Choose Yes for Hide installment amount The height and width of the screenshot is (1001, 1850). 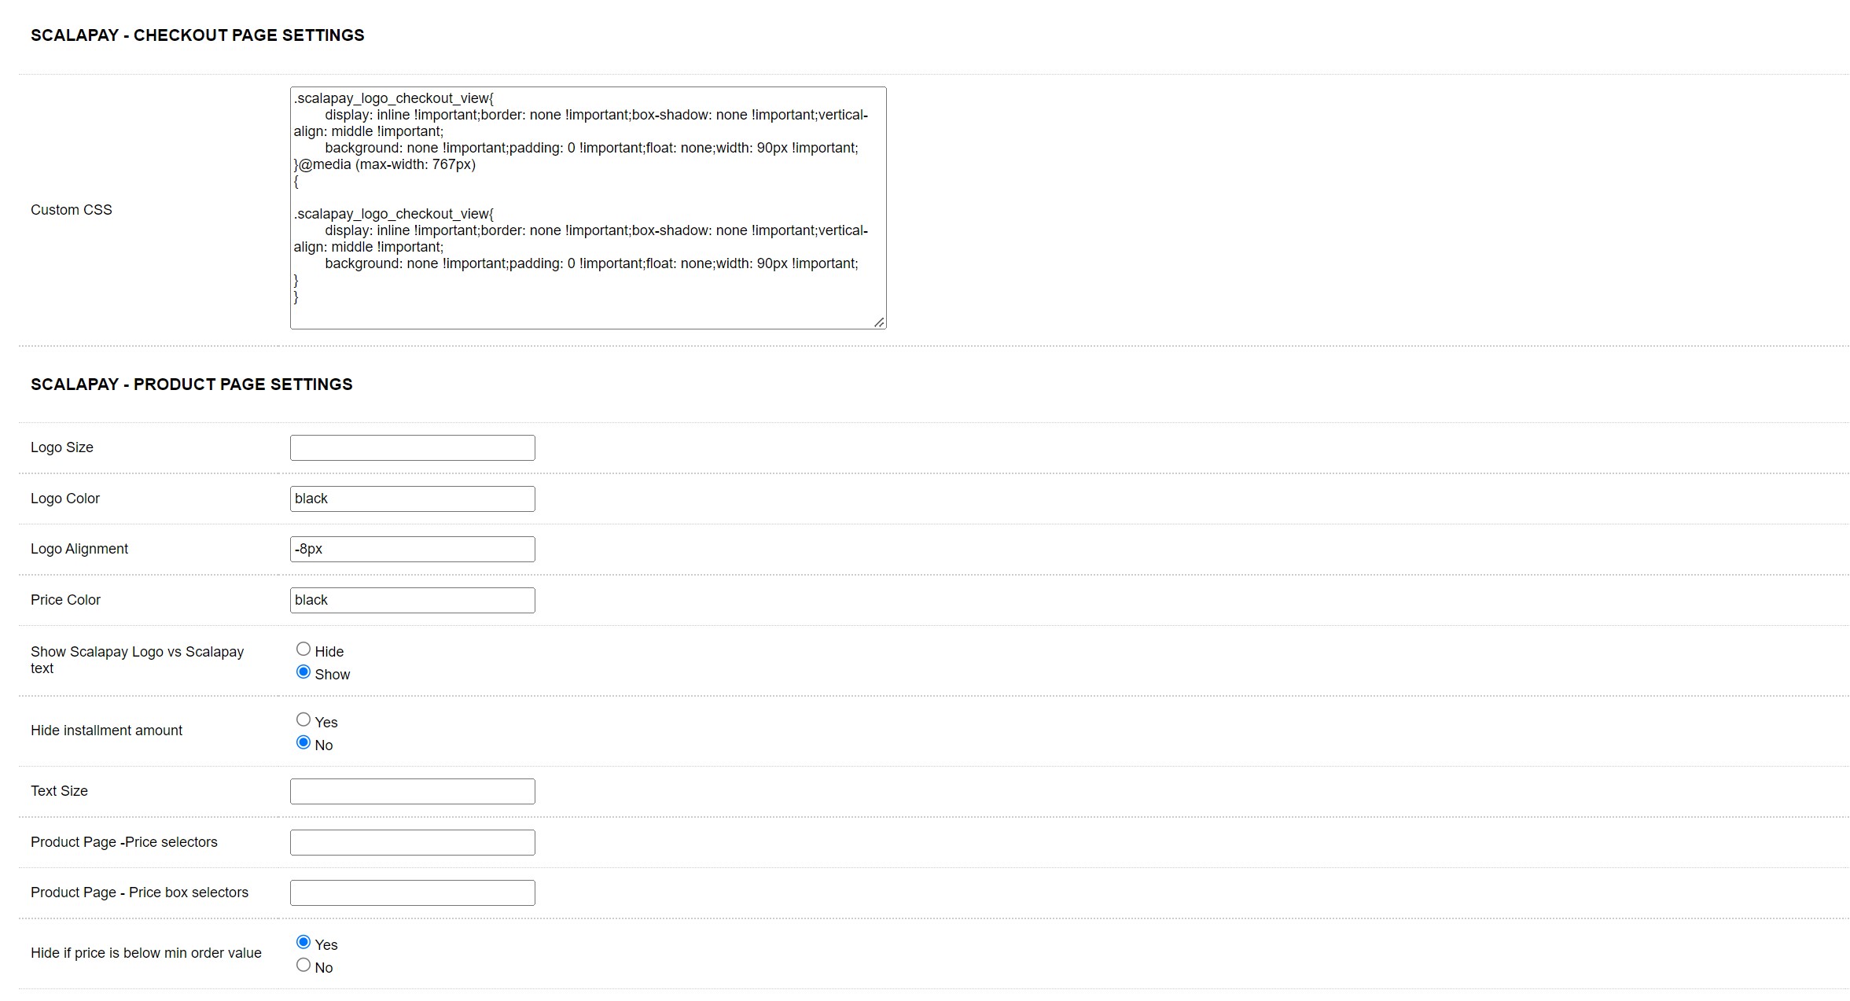pos(303,720)
